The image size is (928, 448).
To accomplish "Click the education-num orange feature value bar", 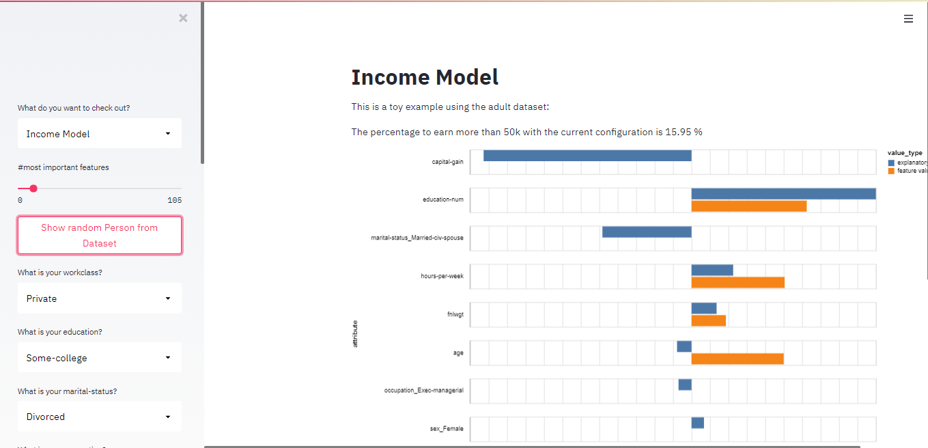I will click(x=749, y=206).
